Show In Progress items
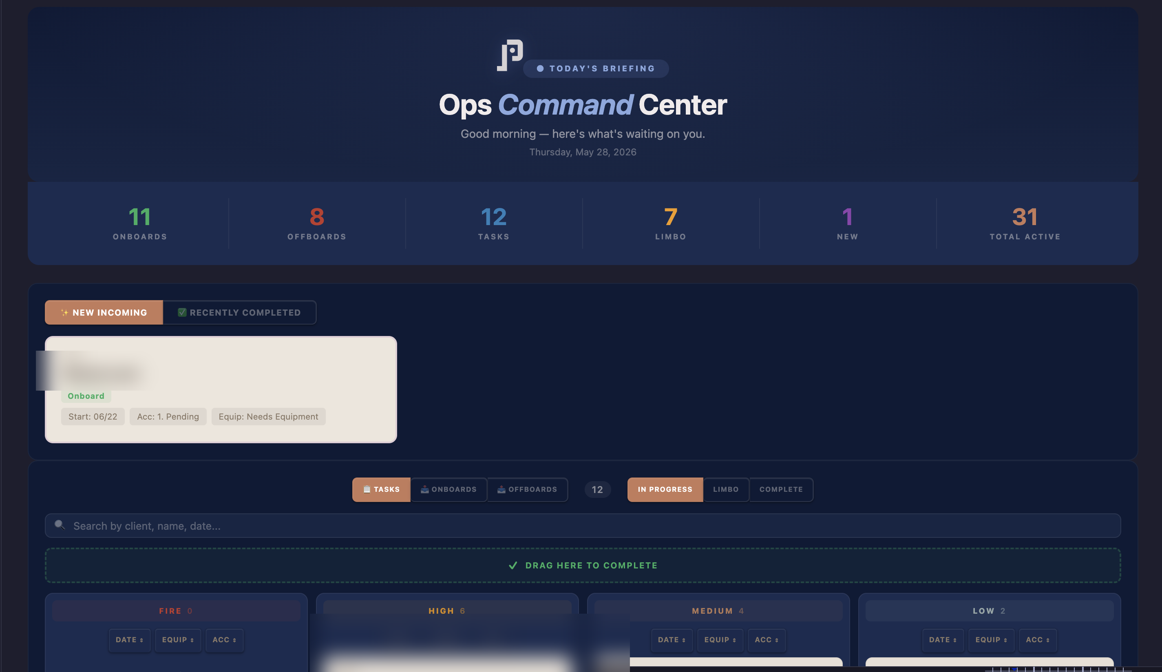Viewport: 1162px width, 672px height. pos(665,489)
